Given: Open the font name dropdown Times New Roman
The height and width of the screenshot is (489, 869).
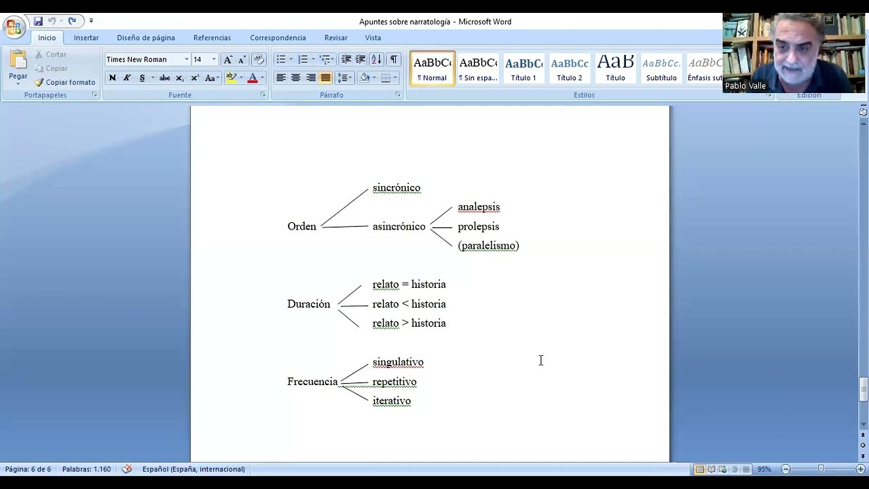Looking at the screenshot, I should (187, 60).
